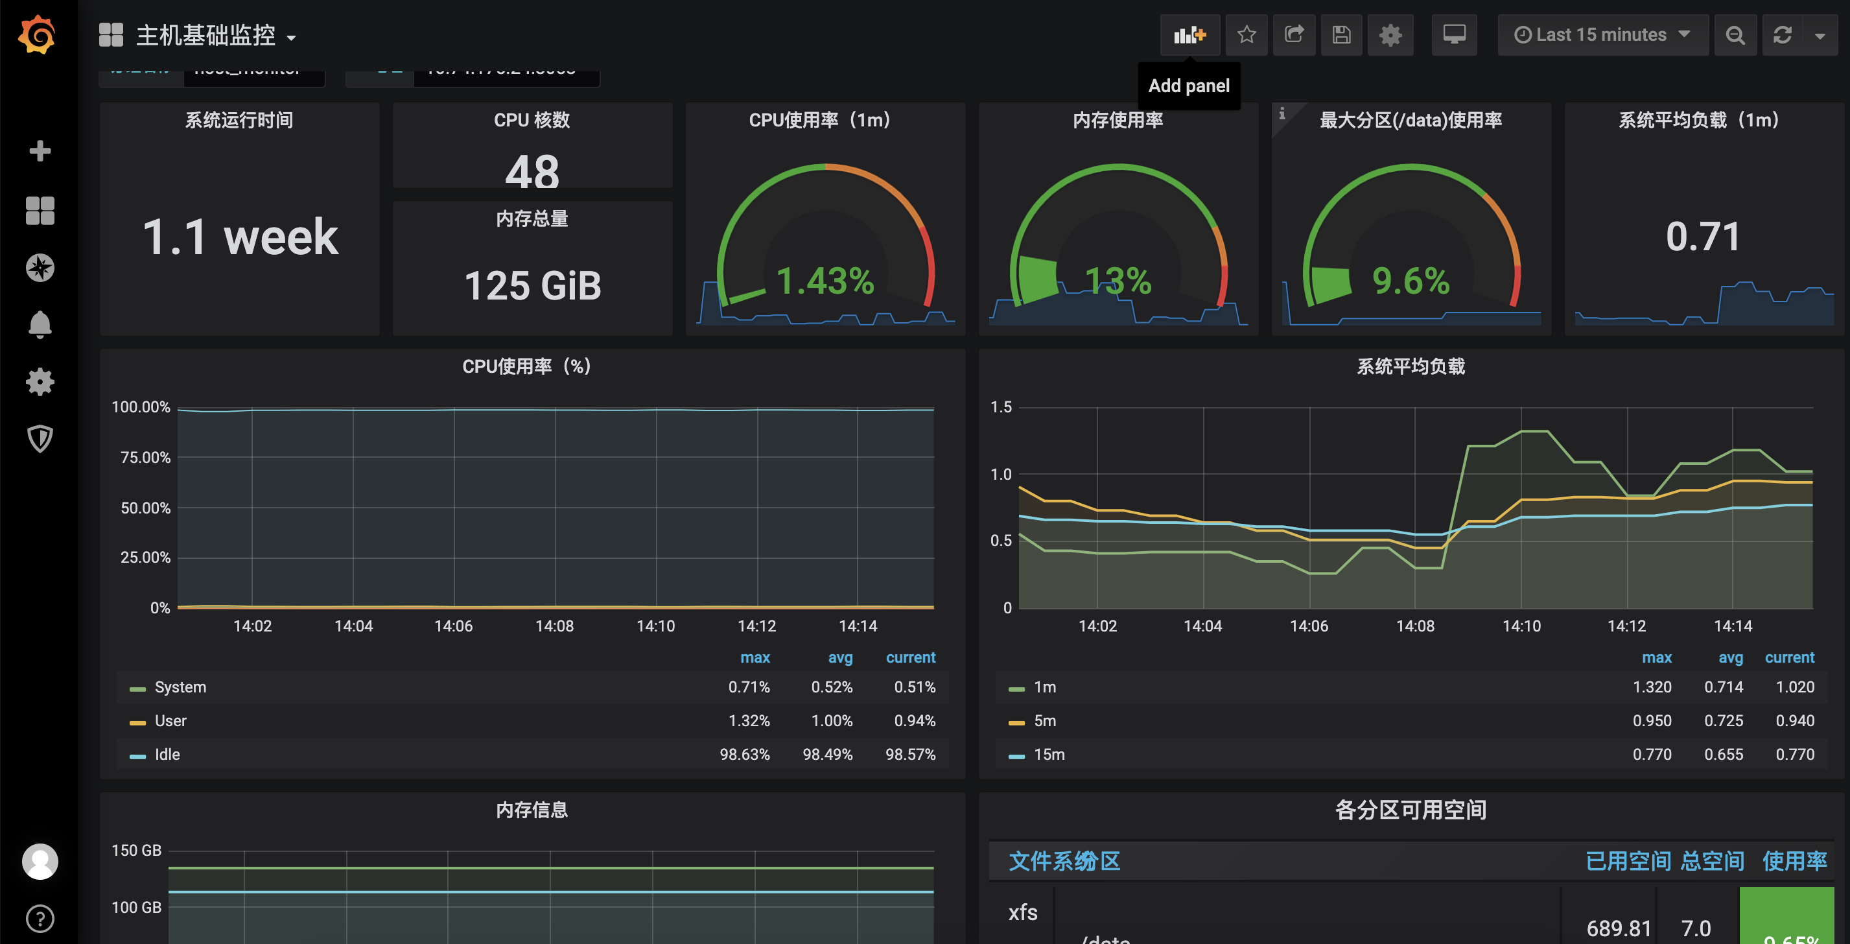The image size is (1850, 944).
Task: Click the share dashboard icon
Action: click(1294, 34)
